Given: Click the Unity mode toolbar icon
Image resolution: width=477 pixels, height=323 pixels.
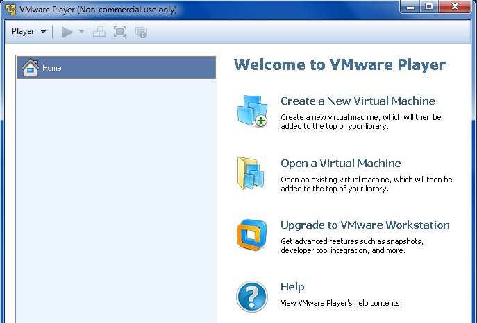Looking at the screenshot, I should [x=141, y=33].
